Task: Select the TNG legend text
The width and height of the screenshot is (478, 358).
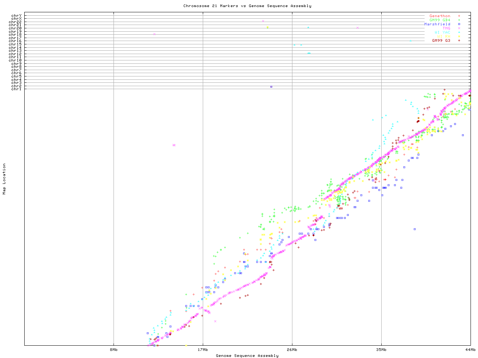Action: coord(446,28)
